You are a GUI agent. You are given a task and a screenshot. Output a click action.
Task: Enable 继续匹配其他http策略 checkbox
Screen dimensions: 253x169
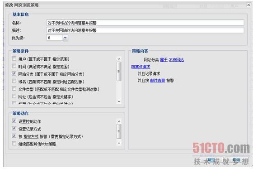[14, 144]
